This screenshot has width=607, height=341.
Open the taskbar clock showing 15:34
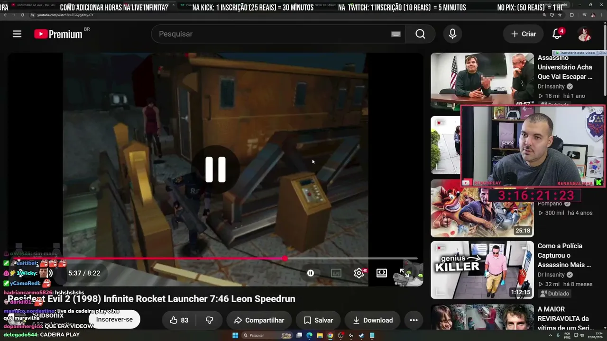coord(595,335)
